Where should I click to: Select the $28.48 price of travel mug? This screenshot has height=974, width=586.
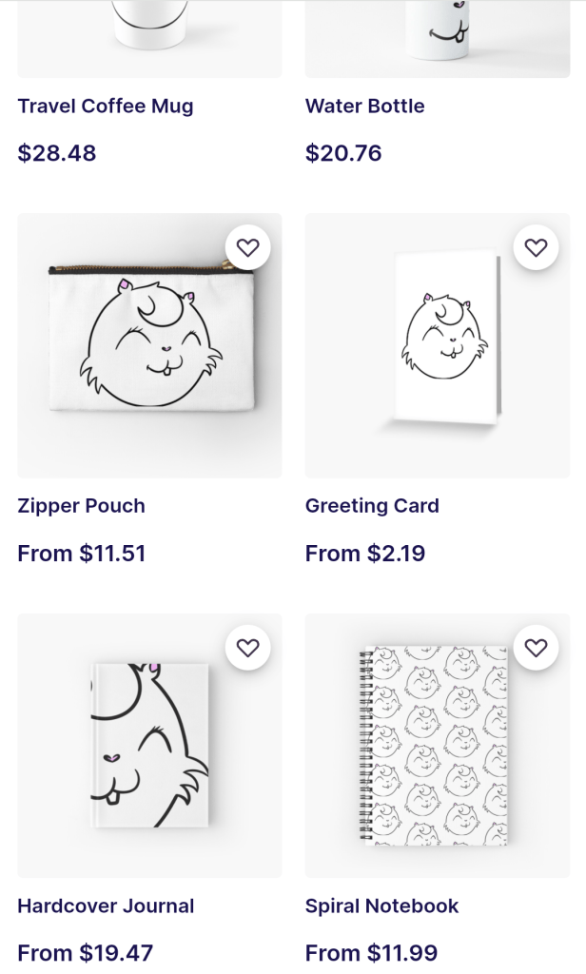57,153
